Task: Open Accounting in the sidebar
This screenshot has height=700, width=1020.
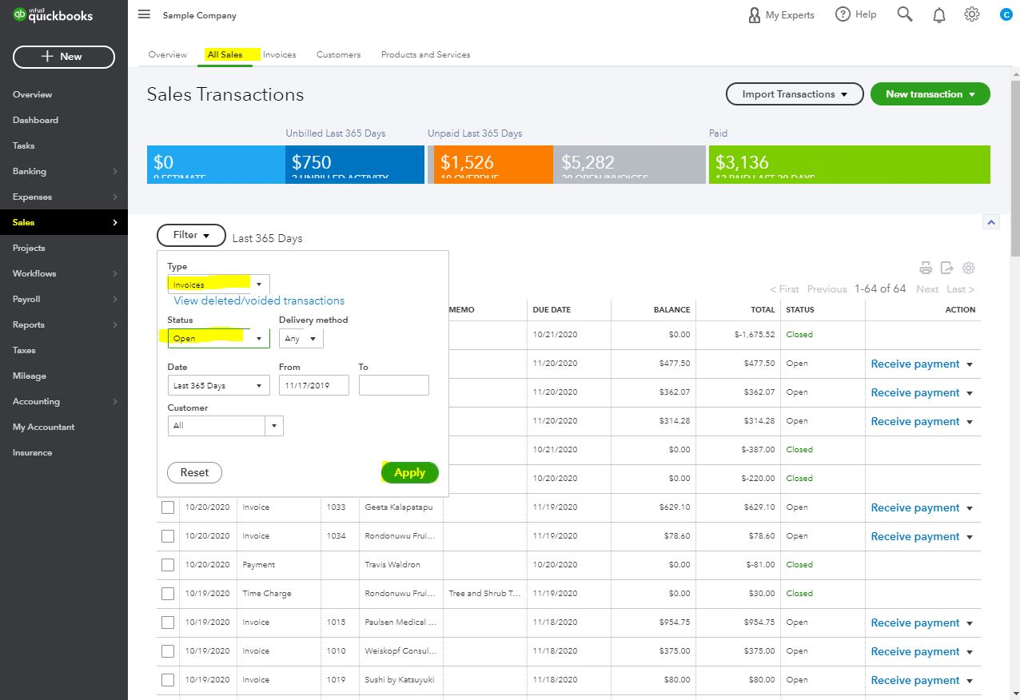Action: 64,401
